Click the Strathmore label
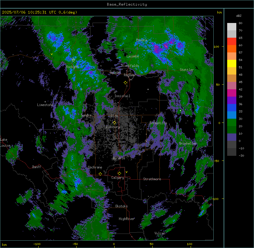The height and width of the screenshot is (248, 254). pos(152,179)
